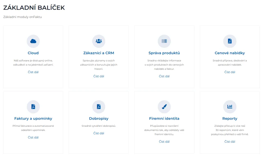Open the Cenové nabídky heading

[x=230, y=53]
